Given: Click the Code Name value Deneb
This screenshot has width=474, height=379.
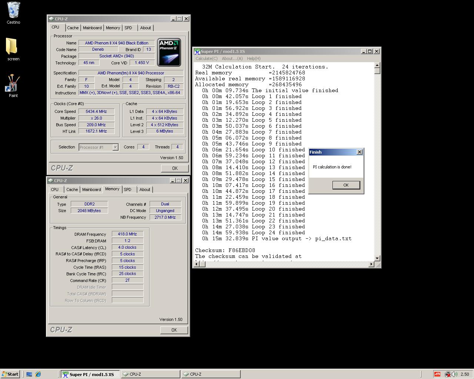Looking at the screenshot, I should click(98, 49).
